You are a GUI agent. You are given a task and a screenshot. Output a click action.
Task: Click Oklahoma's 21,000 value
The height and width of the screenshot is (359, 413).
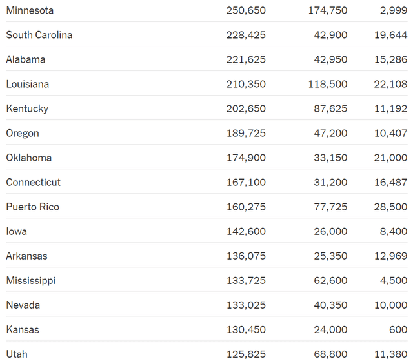click(x=390, y=158)
